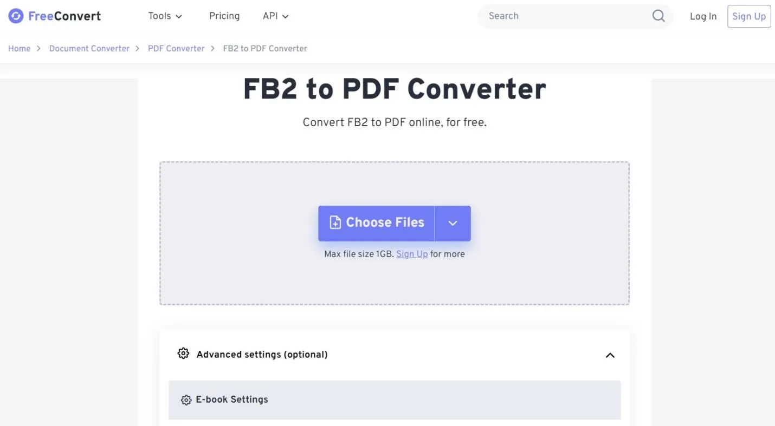Select the Pricing menu item
This screenshot has height=426, width=775.
point(224,16)
